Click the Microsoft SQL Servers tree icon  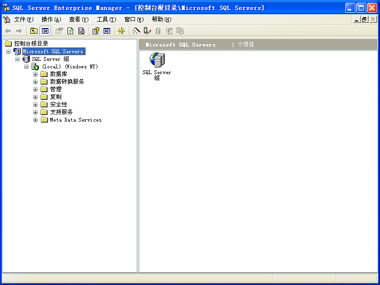point(17,51)
